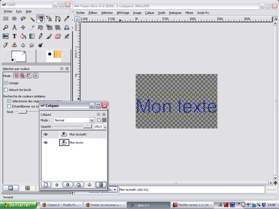Viewport: 279px width, 209px height.
Task: Enable the Échantillonner sur checkbox
Action: pos(9,106)
